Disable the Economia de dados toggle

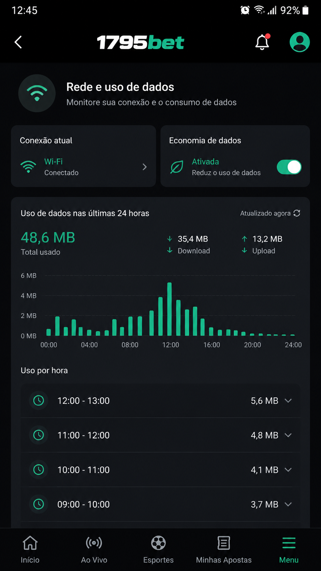(x=289, y=167)
